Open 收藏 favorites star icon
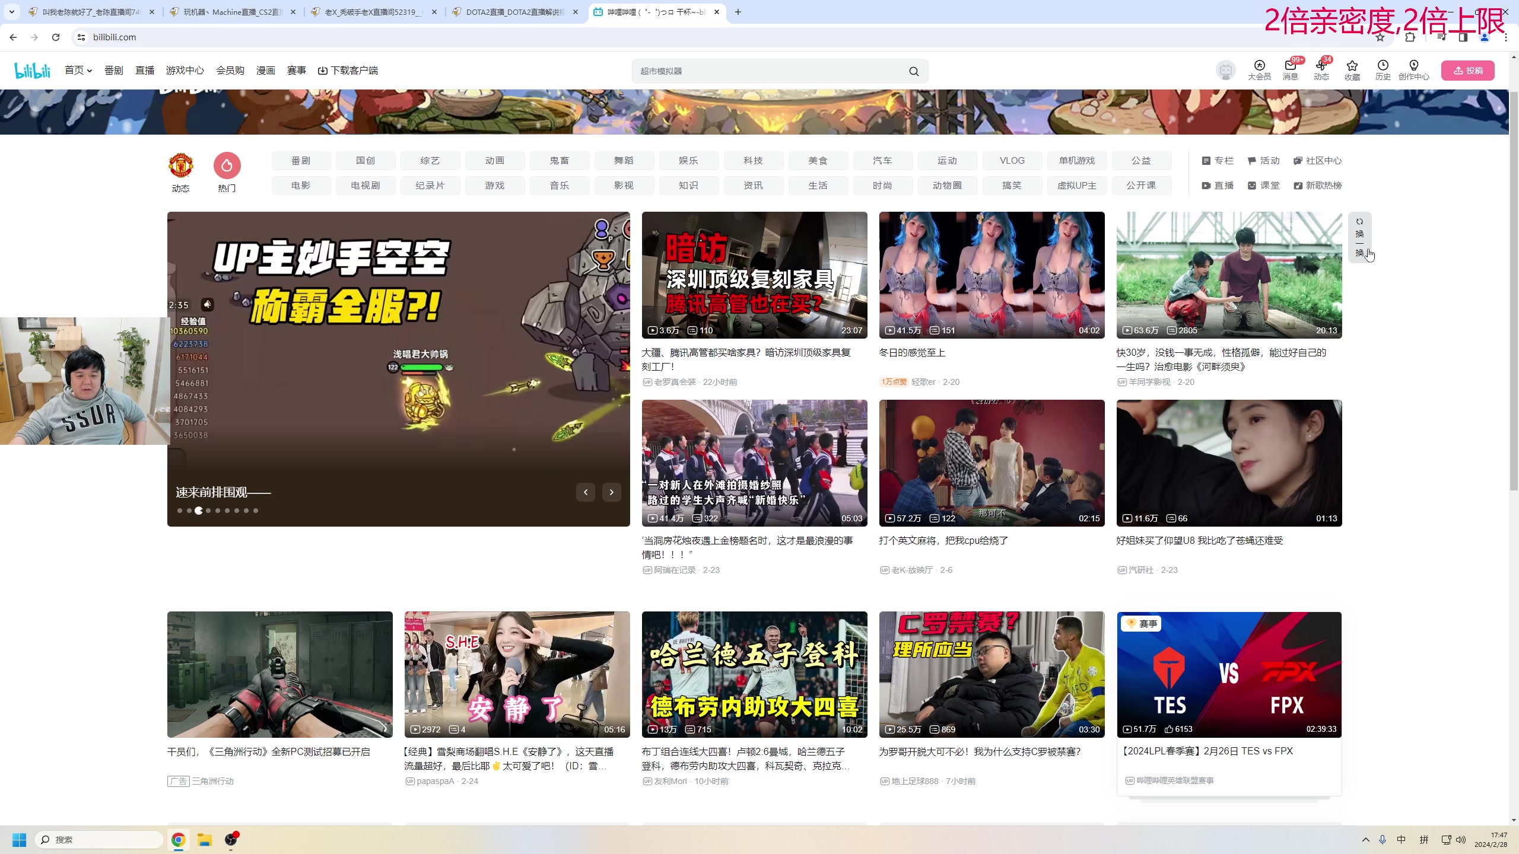Image resolution: width=1519 pixels, height=854 pixels. click(1352, 70)
